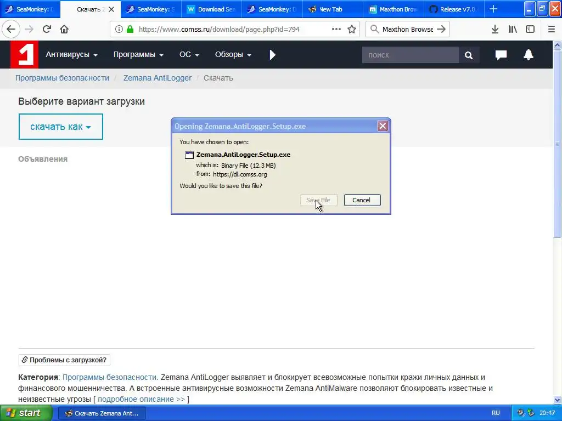Switch to the New Tab tab
This screenshot has width=562, height=421.
click(x=333, y=9)
